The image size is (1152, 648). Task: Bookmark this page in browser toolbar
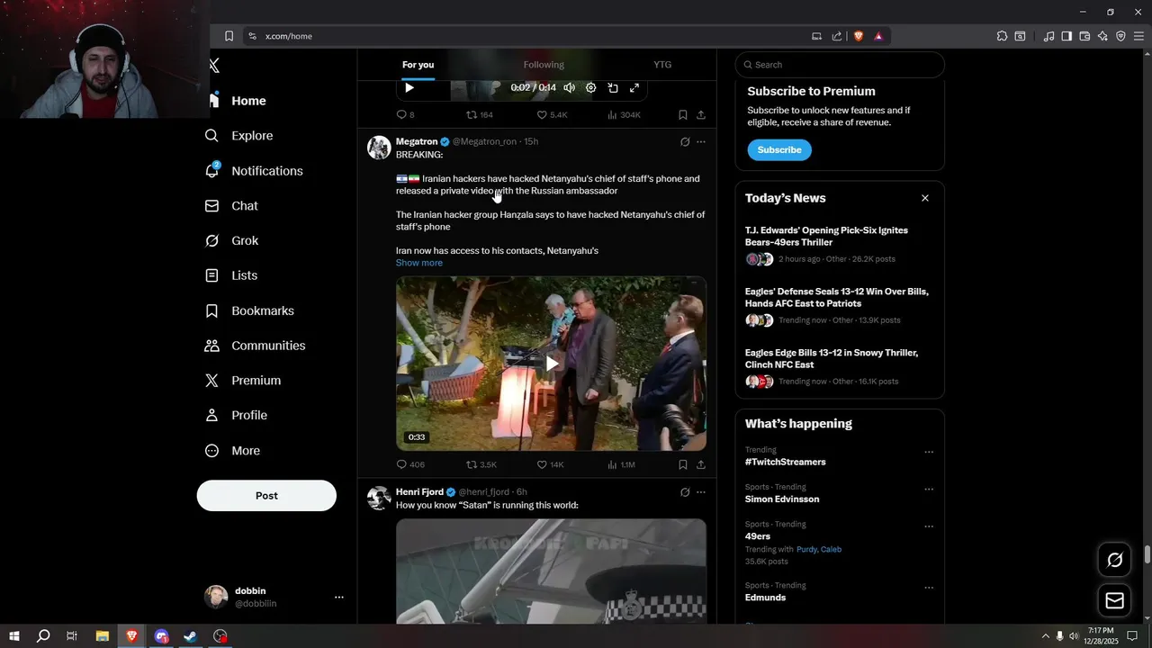point(229,36)
